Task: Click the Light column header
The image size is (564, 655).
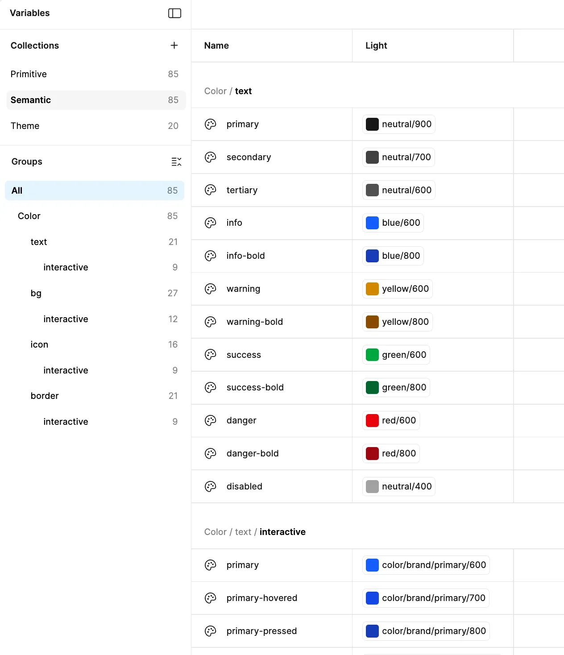Action: tap(376, 45)
